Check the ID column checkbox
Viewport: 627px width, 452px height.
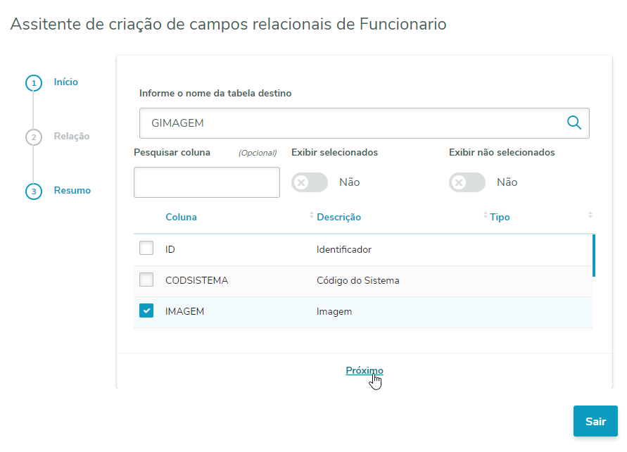click(146, 249)
